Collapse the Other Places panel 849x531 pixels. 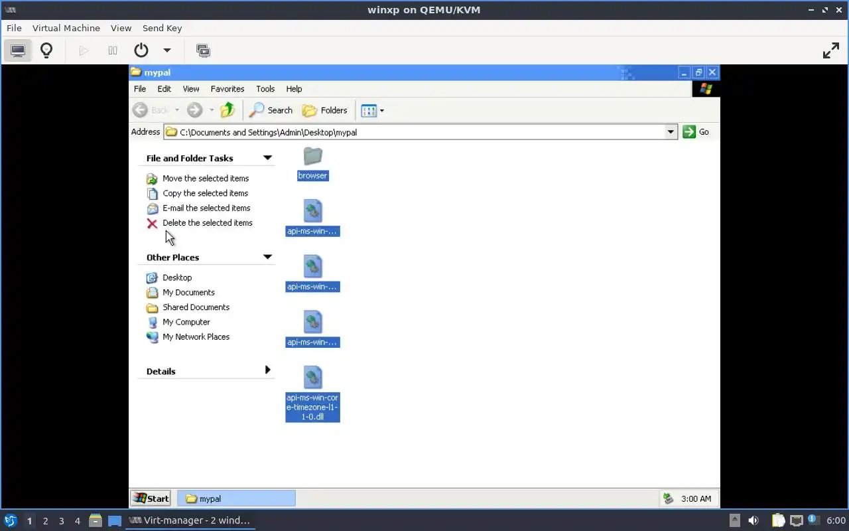(x=267, y=257)
